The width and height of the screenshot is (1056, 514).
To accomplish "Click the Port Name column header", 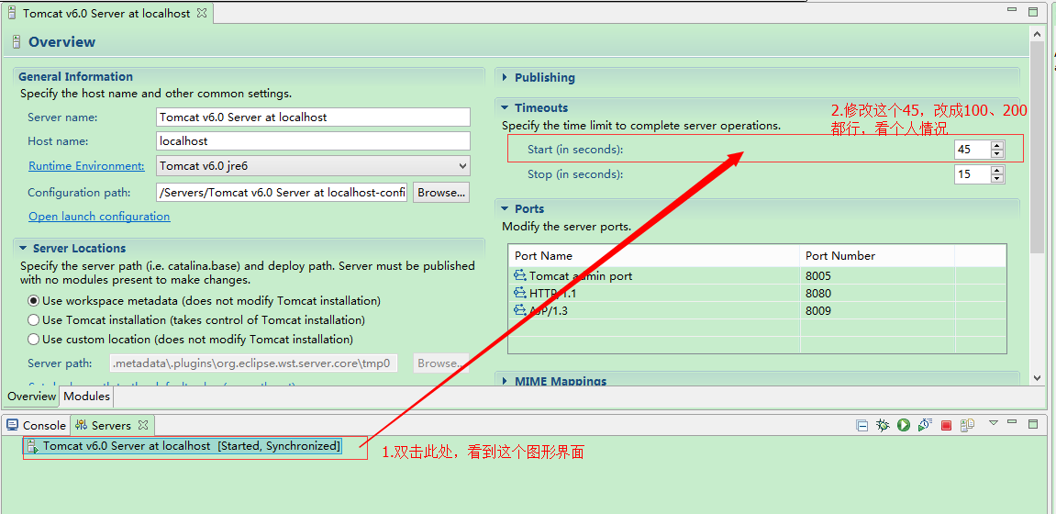I will pyautogui.click(x=654, y=256).
